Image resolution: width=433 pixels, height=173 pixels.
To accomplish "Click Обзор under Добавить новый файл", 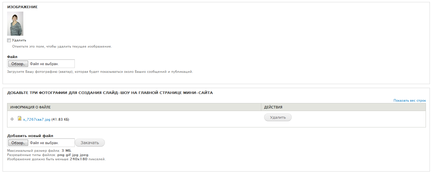I will (18, 143).
